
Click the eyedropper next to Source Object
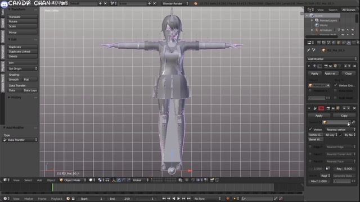pyautogui.click(x=354, y=122)
